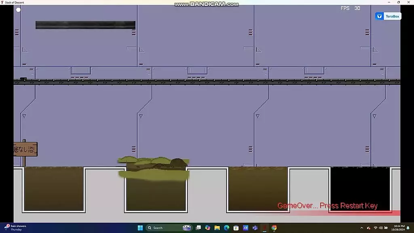Click the dark health bar at top

coord(85,25)
